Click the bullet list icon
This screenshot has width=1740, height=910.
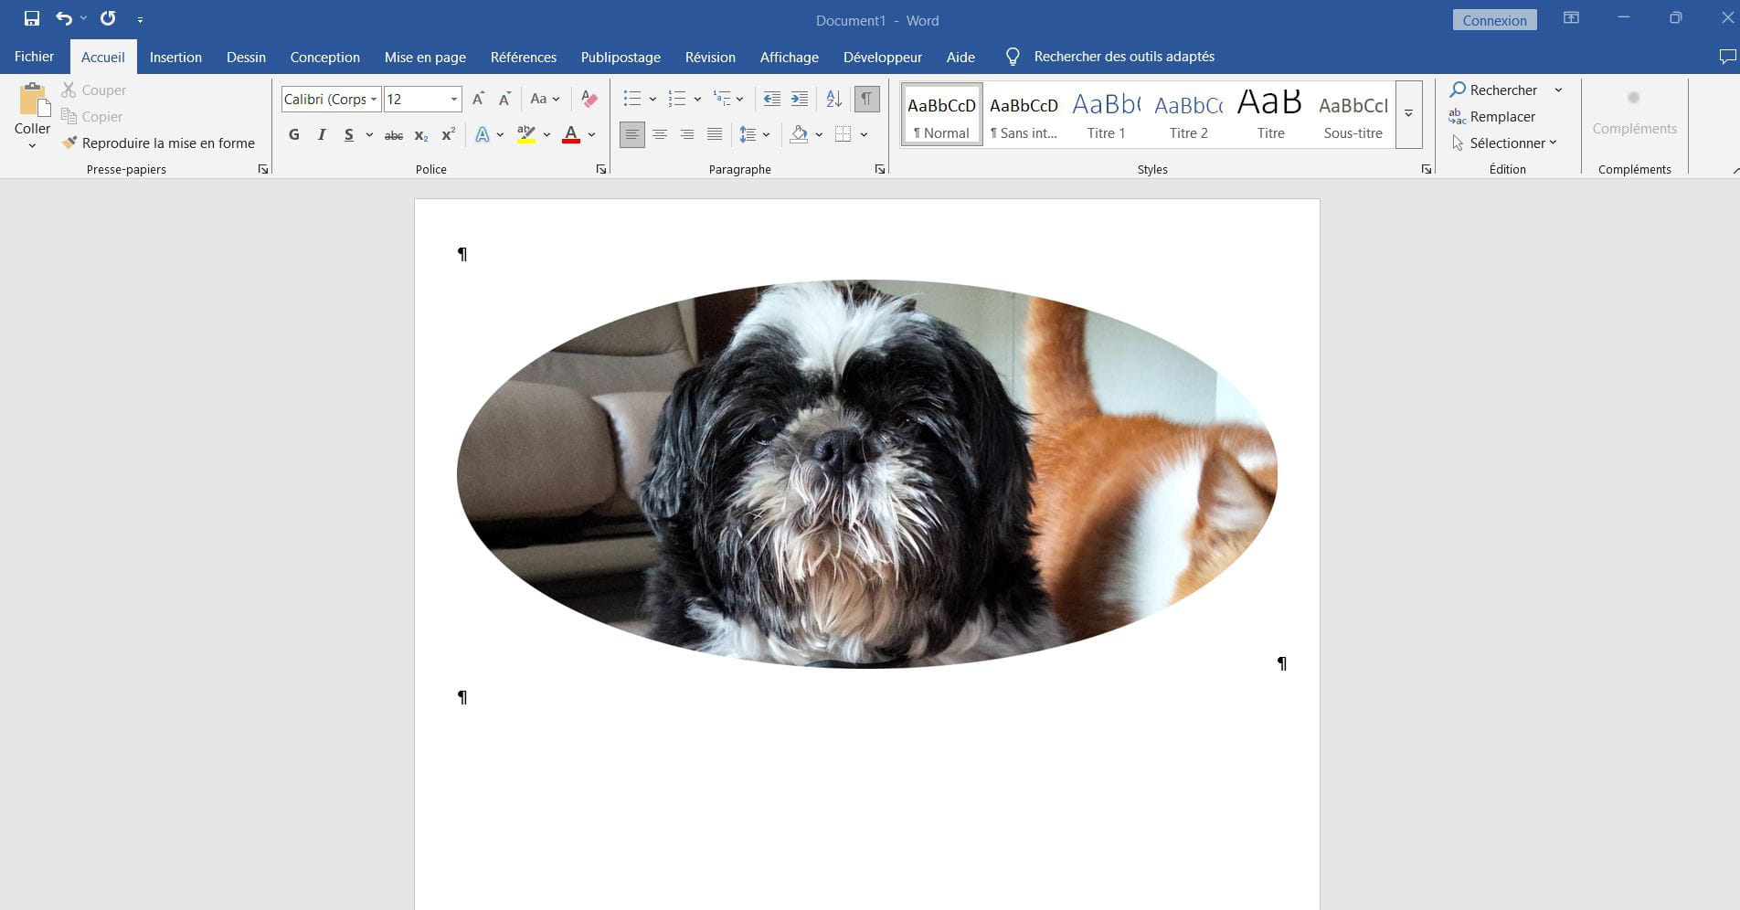point(631,99)
